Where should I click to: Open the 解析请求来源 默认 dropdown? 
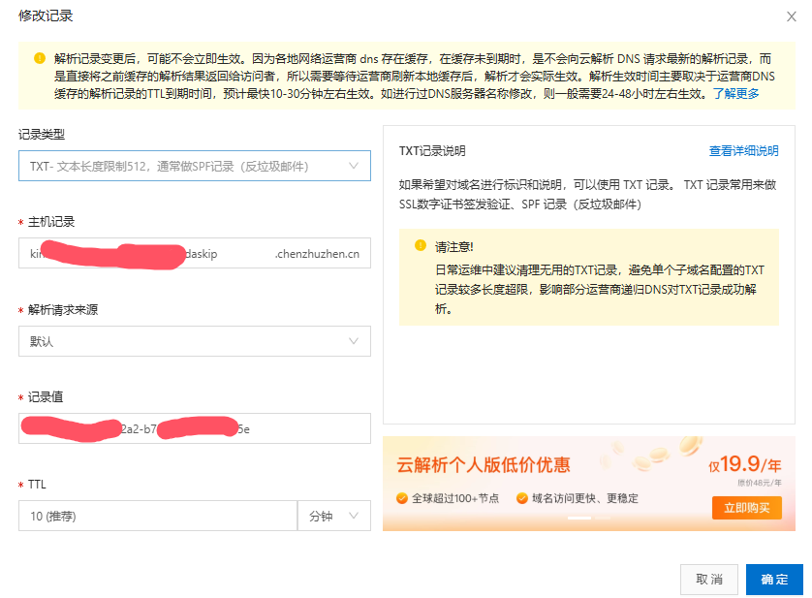click(195, 341)
